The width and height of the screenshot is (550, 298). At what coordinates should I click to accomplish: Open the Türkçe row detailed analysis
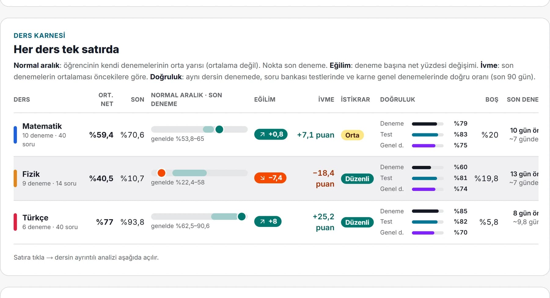coord(276,222)
